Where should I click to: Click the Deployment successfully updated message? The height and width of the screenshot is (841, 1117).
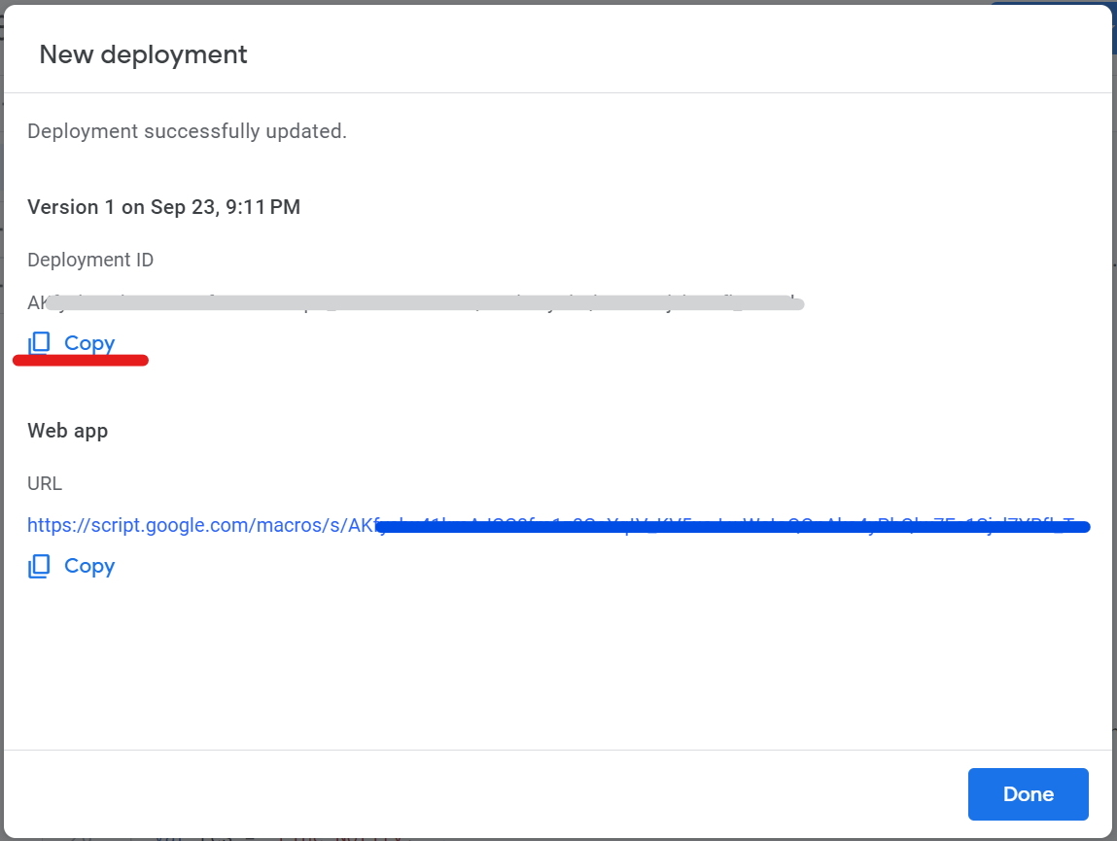coord(187,131)
